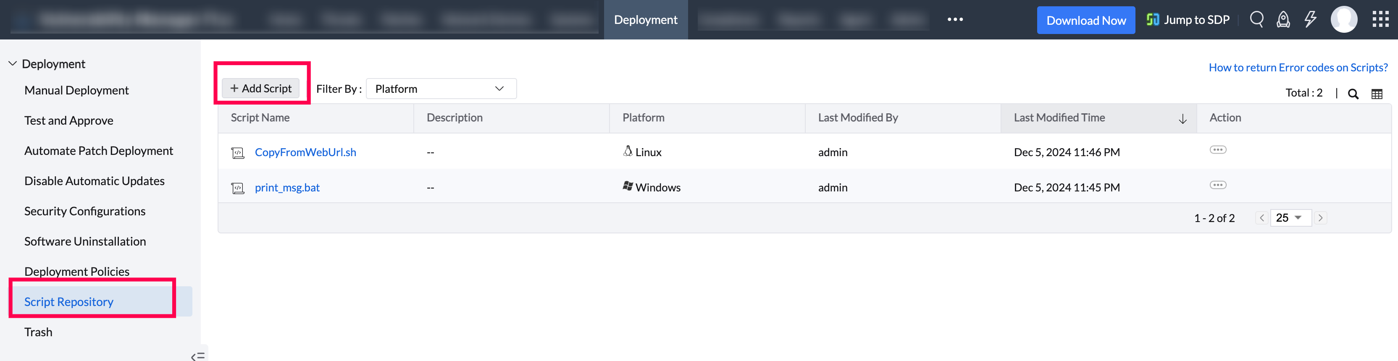Viewport: 1398px width, 361px height.
Task: Open the column chooser grid icon
Action: (x=1377, y=94)
